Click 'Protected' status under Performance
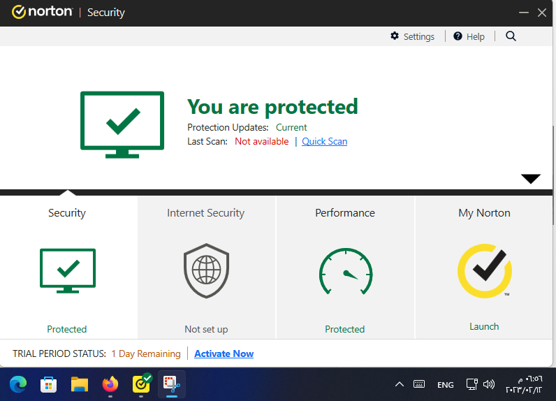556x401 pixels. point(344,329)
